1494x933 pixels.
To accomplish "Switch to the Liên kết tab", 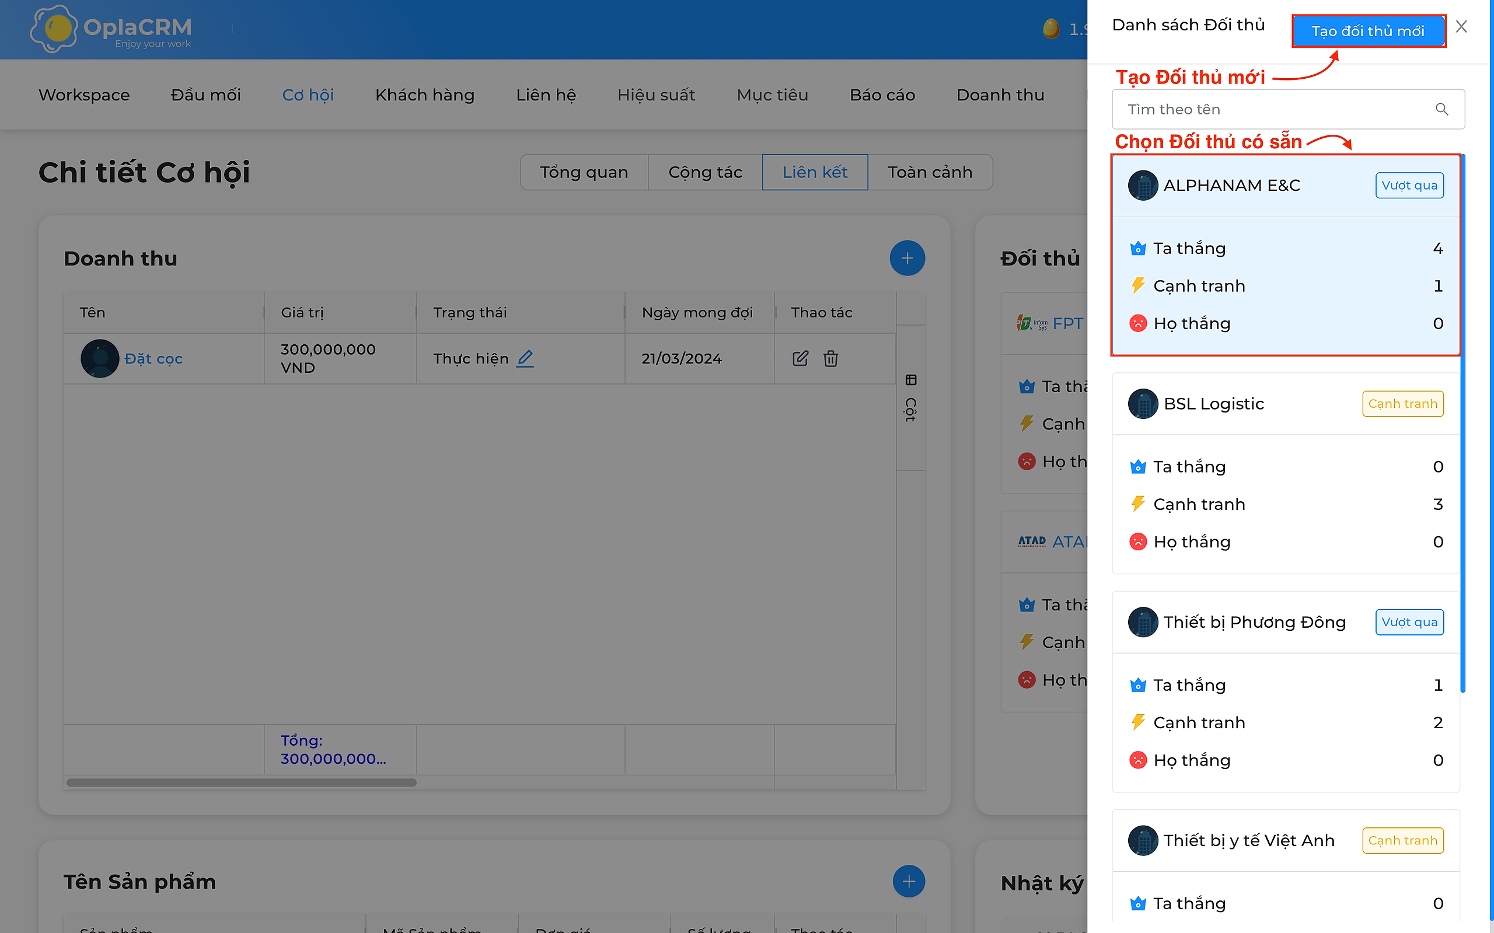I will pos(815,172).
